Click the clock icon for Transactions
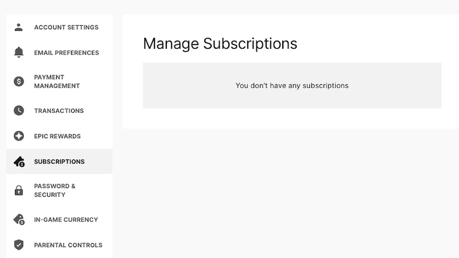The image size is (459, 258). (x=19, y=111)
